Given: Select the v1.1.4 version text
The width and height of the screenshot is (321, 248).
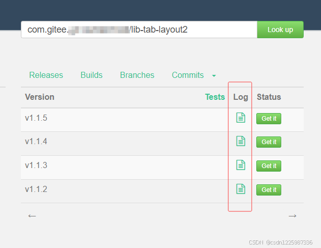Looking at the screenshot, I should coord(36,141).
